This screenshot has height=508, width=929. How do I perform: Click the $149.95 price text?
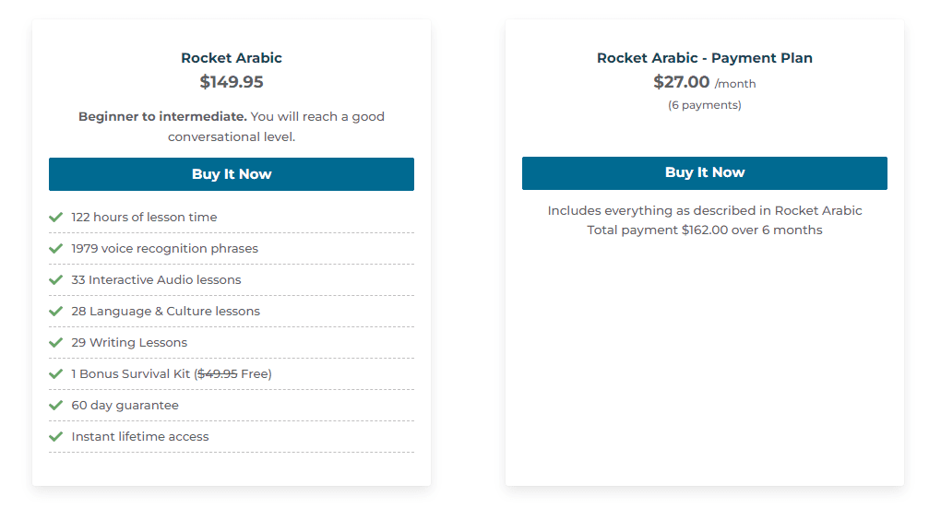(232, 82)
